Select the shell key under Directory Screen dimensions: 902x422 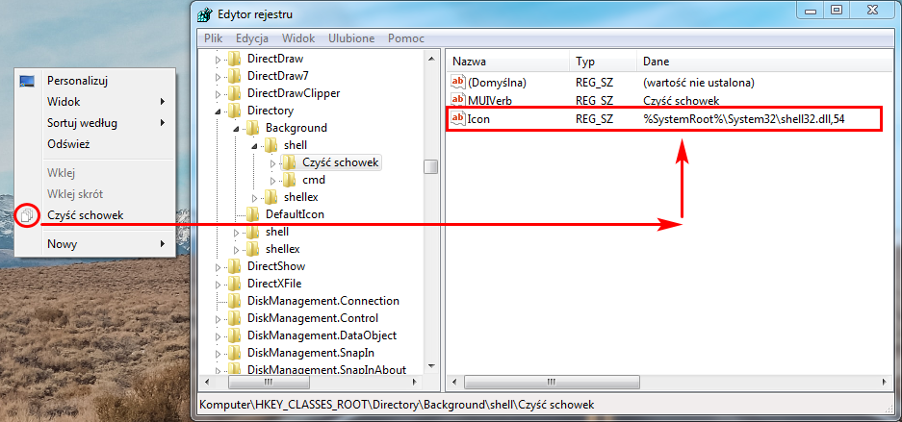click(x=277, y=232)
